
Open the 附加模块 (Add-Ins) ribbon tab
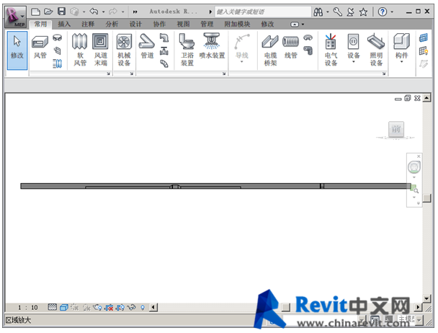click(x=237, y=25)
